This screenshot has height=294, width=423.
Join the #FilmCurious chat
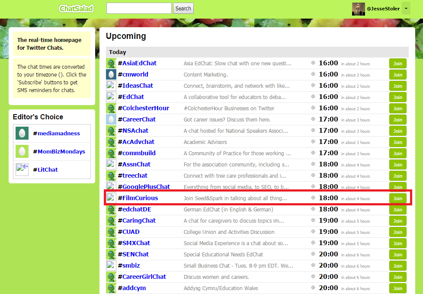point(397,198)
